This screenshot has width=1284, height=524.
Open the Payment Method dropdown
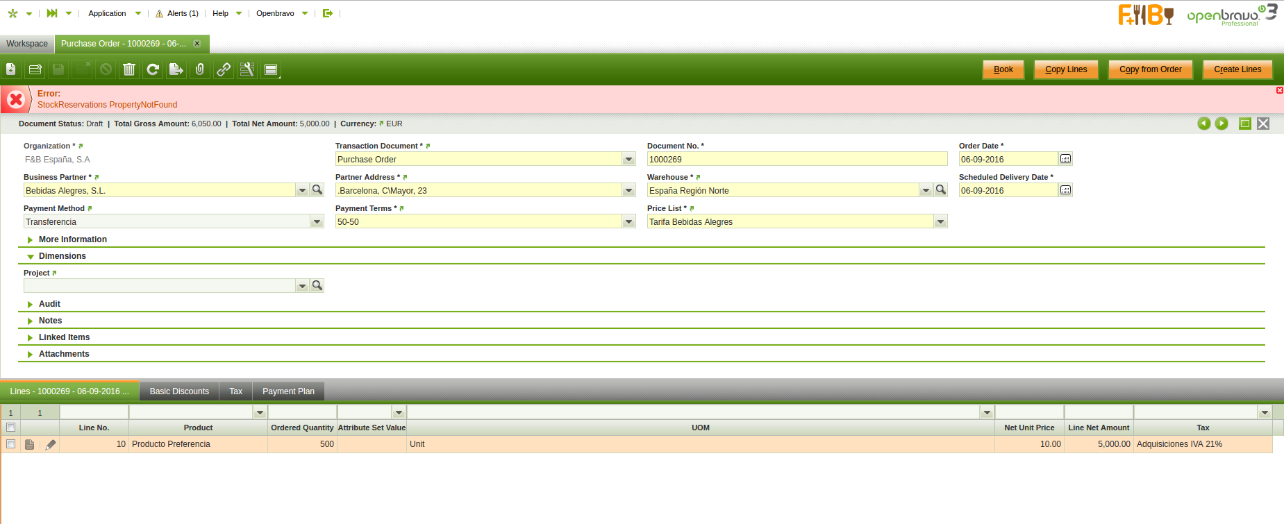pyautogui.click(x=317, y=221)
